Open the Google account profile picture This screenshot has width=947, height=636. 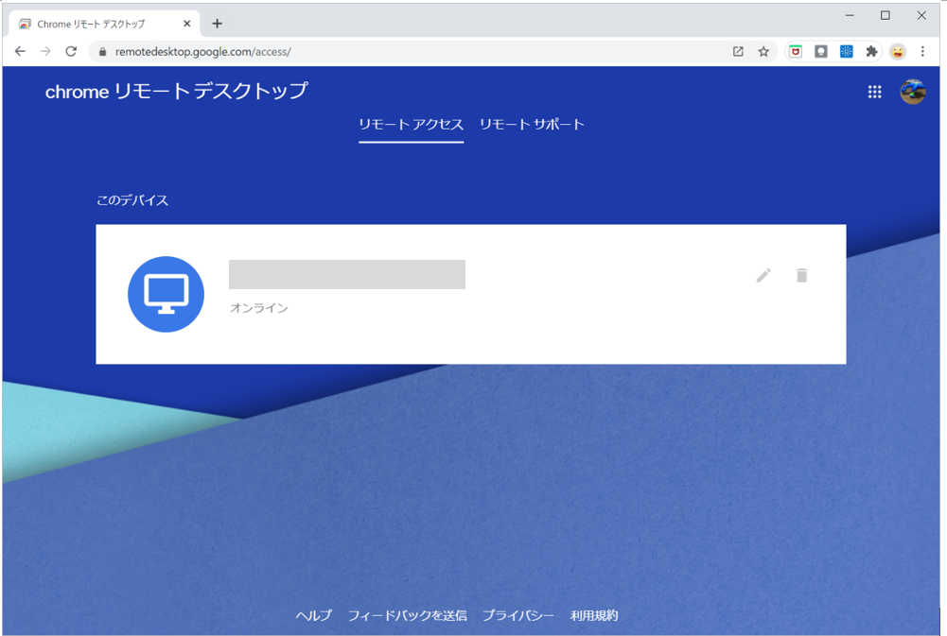coord(913,92)
